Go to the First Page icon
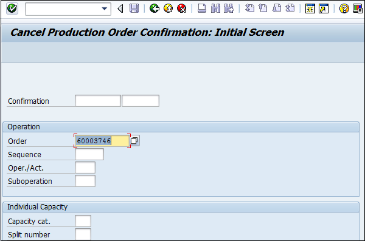Image resolution: width=365 pixels, height=241 pixels. click(249, 8)
